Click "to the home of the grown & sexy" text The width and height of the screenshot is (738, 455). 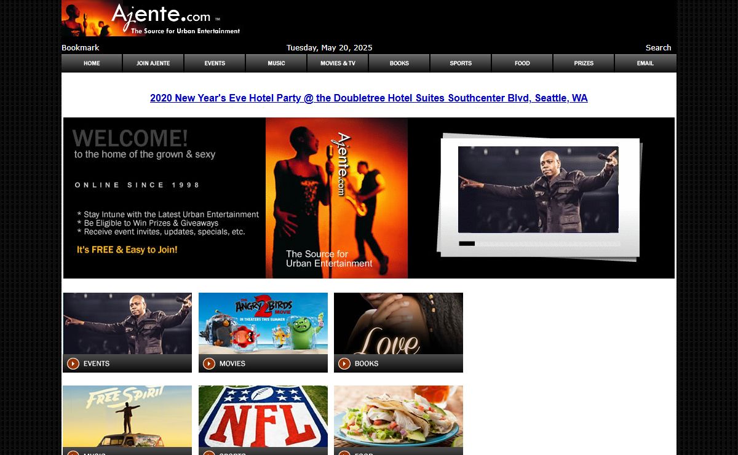point(145,154)
